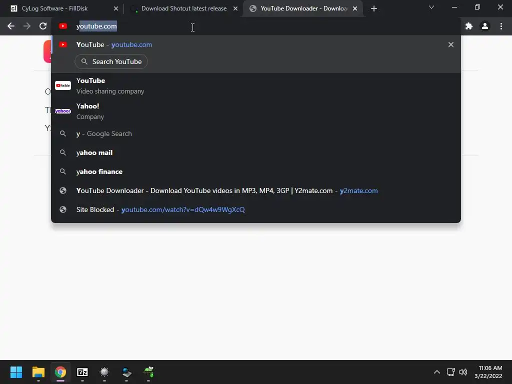512x384 pixels.
Task: Select YouTube - youtube.com suggestion
Action: [x=256, y=44]
